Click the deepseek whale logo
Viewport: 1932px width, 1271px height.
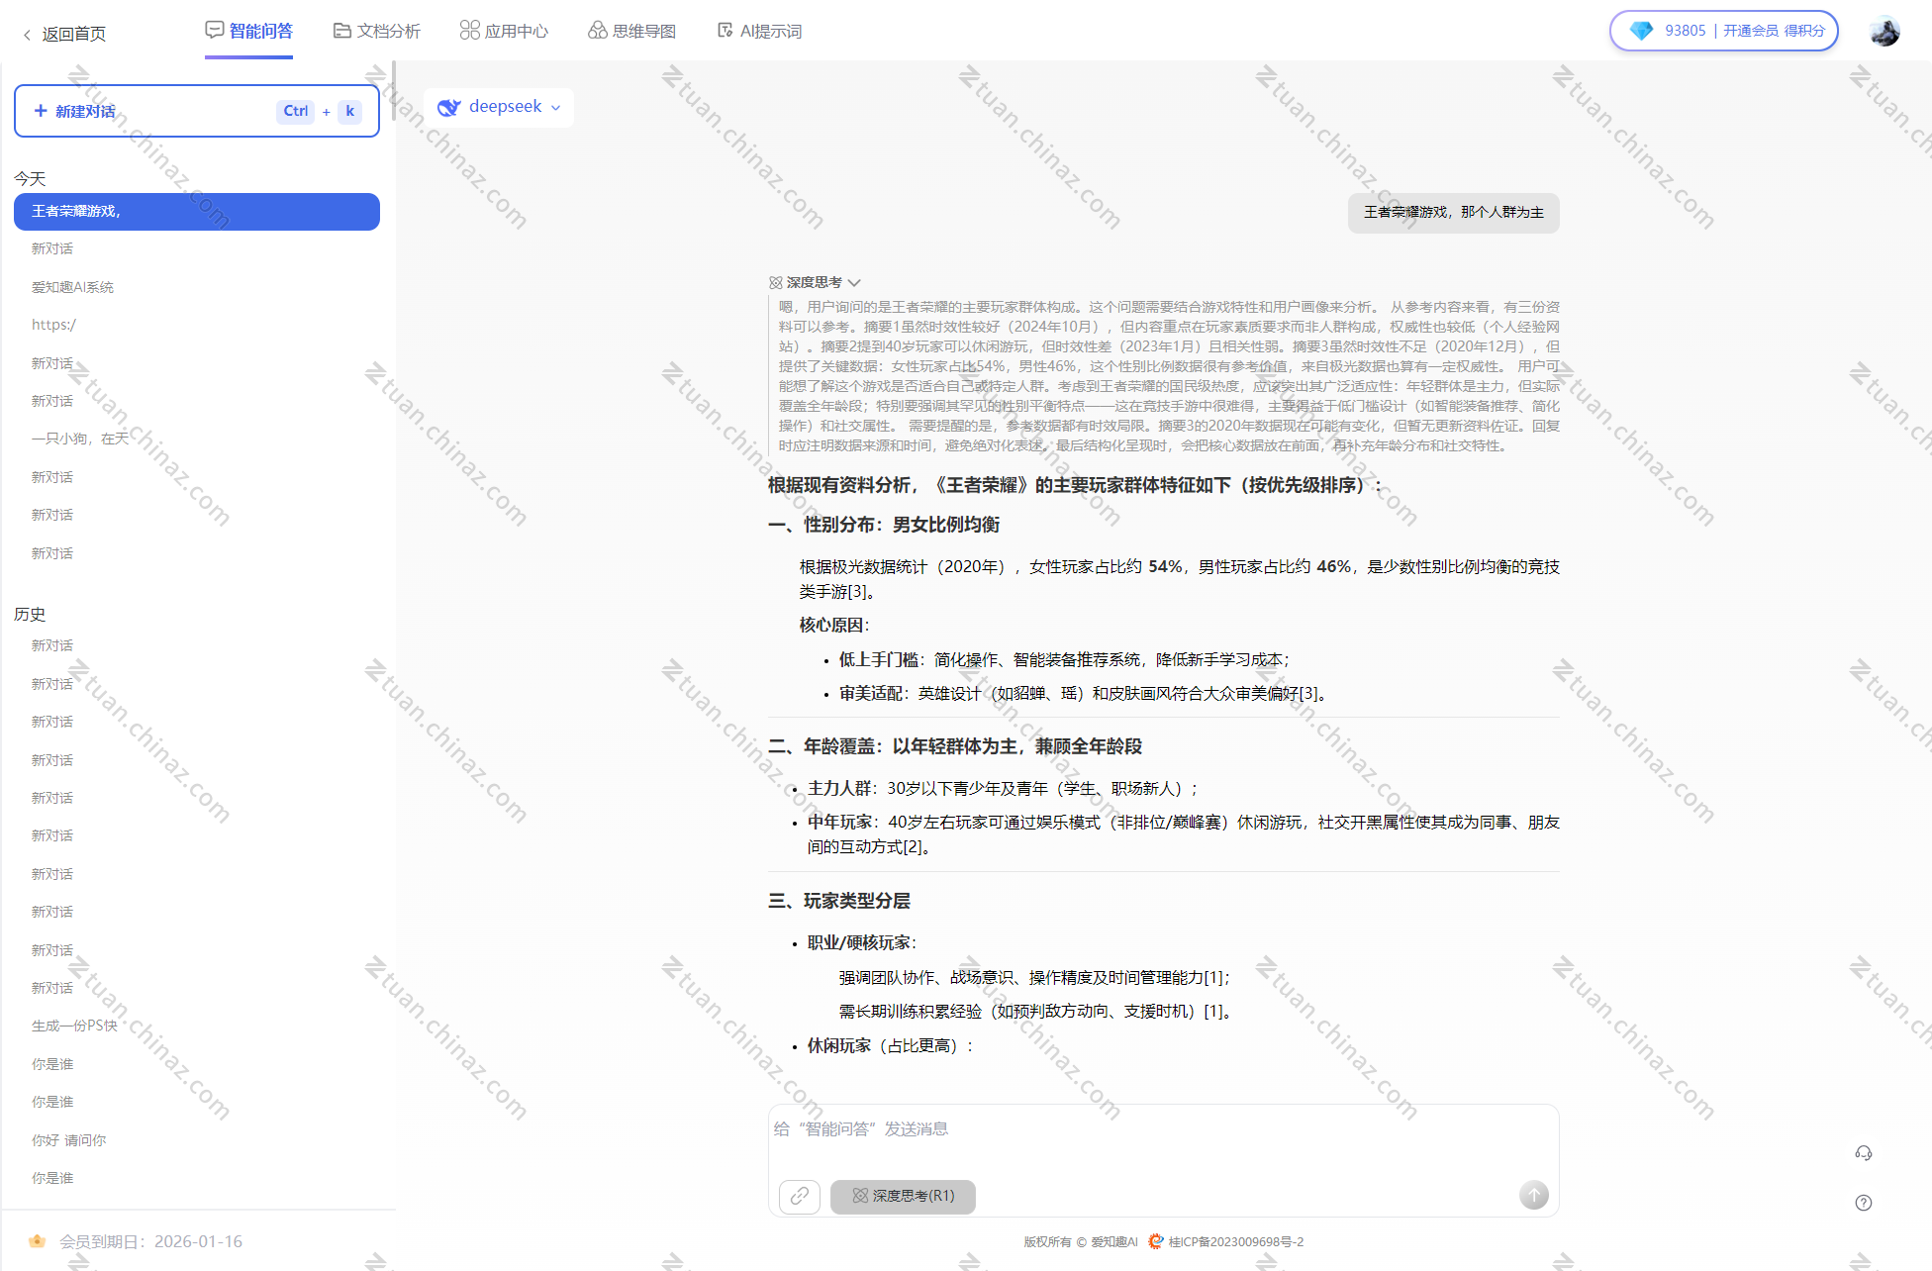click(x=449, y=107)
